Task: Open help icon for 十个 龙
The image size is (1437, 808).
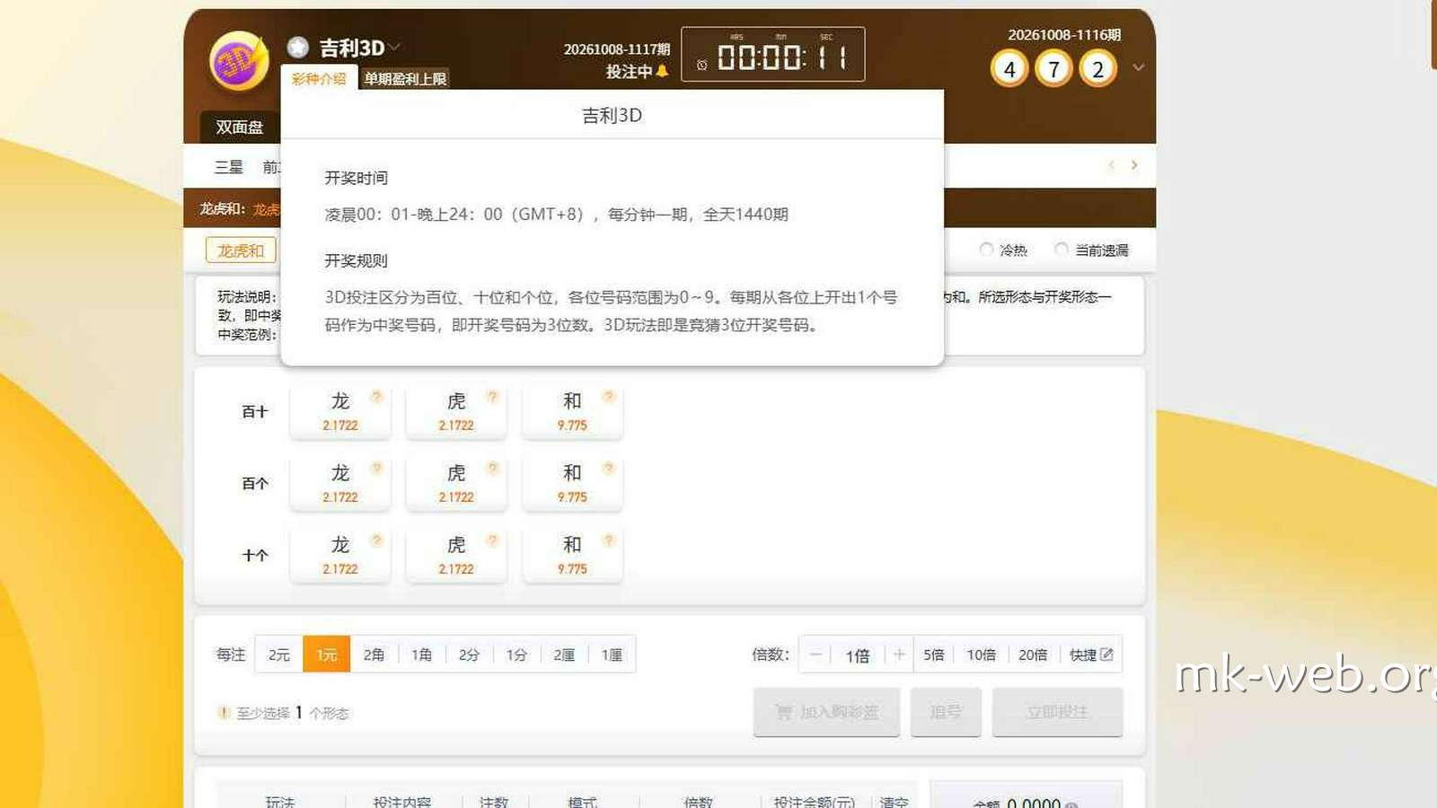Action: click(376, 540)
